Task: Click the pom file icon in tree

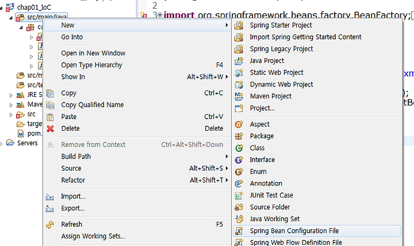Action: point(21,134)
